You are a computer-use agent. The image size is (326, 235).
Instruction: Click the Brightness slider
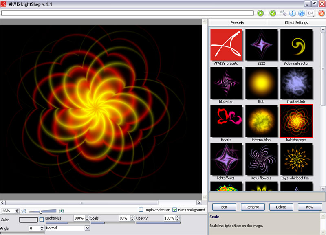pos(68,222)
